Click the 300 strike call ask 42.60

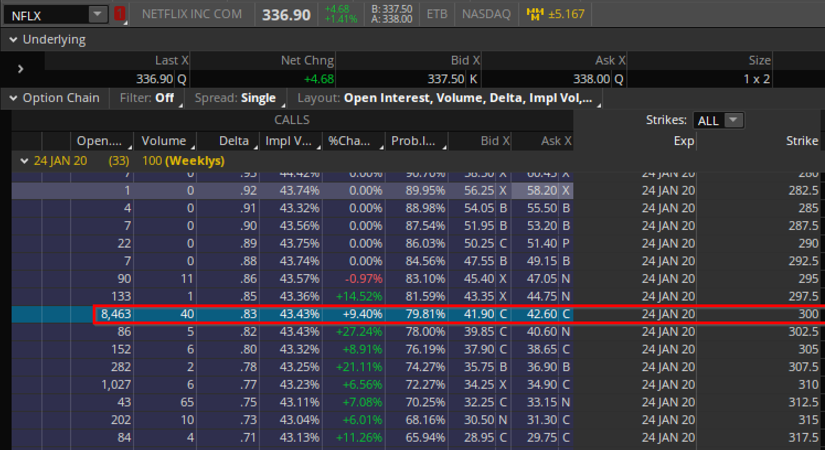[542, 314]
